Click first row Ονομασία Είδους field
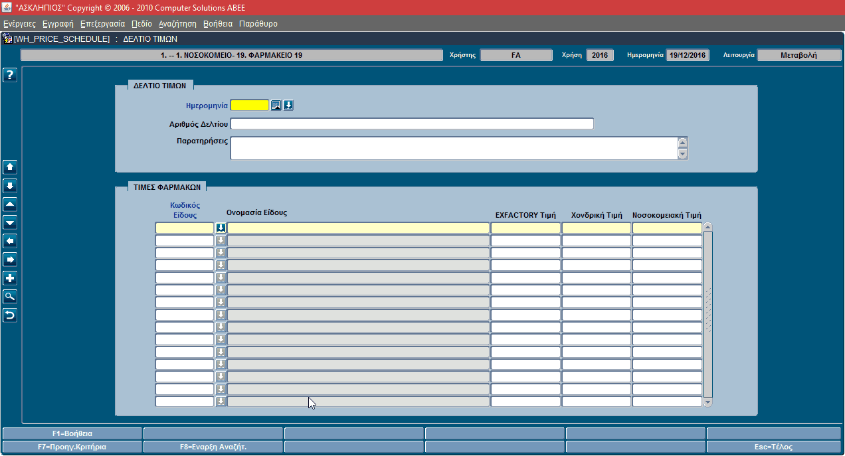Viewport: 845px width, 456px height. (358, 228)
